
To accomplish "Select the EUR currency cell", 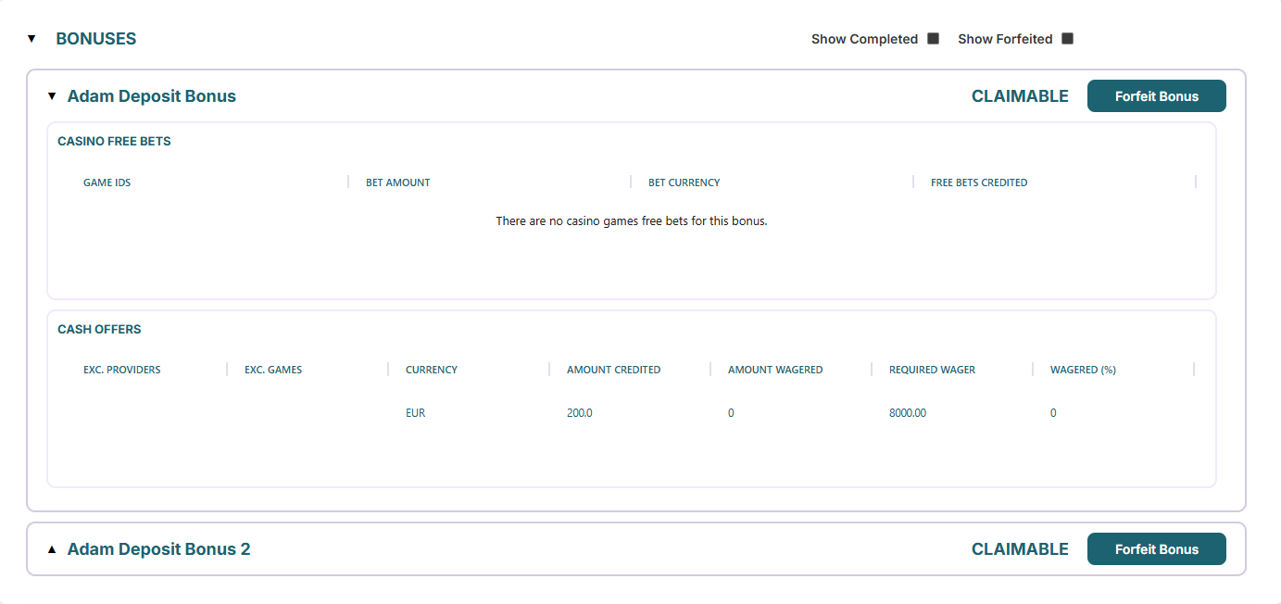I will tap(415, 413).
